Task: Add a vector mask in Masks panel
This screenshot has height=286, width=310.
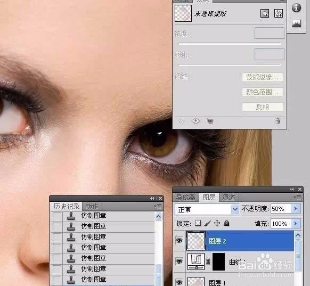Action: point(279,13)
